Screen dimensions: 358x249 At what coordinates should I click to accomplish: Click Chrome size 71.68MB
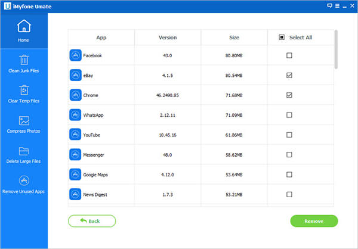pyautogui.click(x=234, y=95)
